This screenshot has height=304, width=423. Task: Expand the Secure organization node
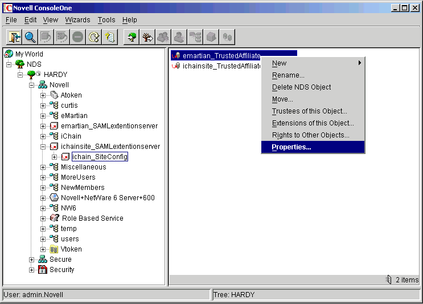point(31,260)
